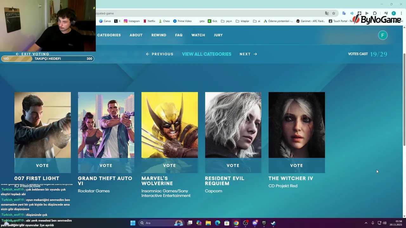Go to the Previous category
Image resolution: width=406 pixels, height=228 pixels.
pos(160,54)
